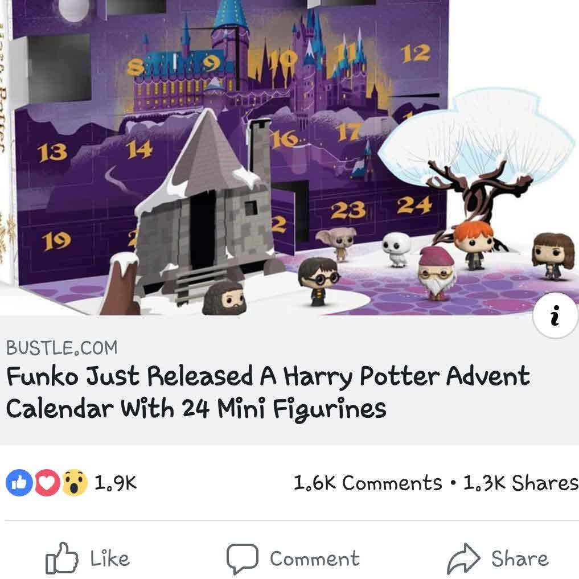579x579 pixels.
Task: Tap the Comment text label
Action: (x=315, y=559)
